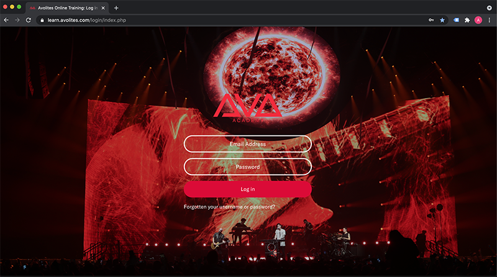The width and height of the screenshot is (497, 277).
Task: Open the pink profile avatar
Action: point(478,20)
